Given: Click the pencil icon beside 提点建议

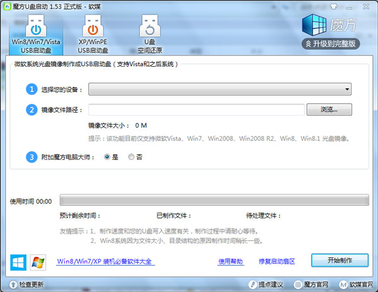Looking at the screenshot, I should 253,285.
